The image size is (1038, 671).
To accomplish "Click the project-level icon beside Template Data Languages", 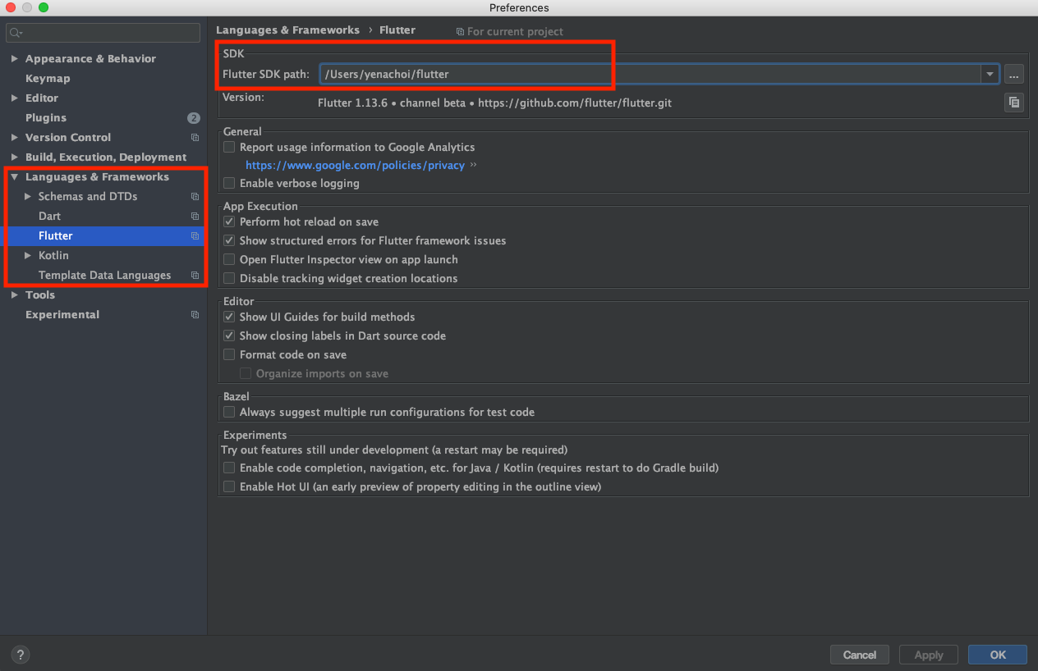I will click(x=195, y=276).
